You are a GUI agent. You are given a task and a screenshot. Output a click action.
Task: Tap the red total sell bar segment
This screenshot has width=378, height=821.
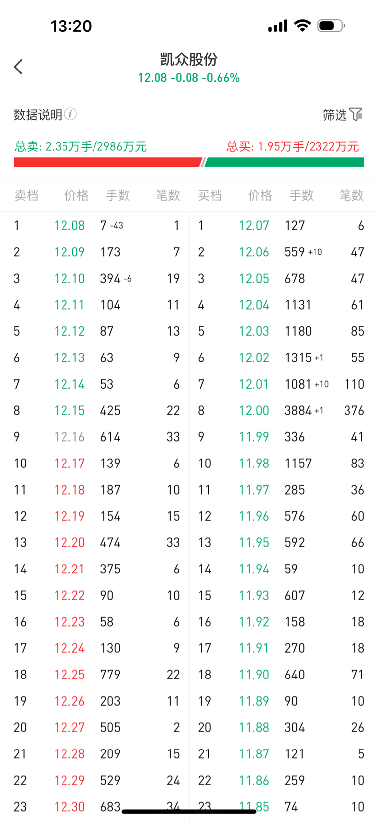coord(108,162)
